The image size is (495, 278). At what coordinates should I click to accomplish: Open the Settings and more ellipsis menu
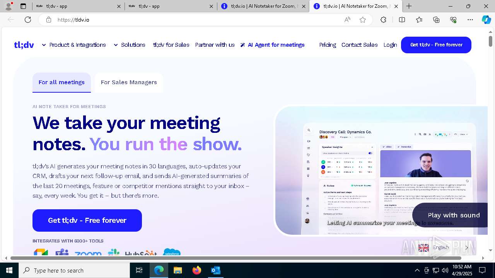(470, 20)
